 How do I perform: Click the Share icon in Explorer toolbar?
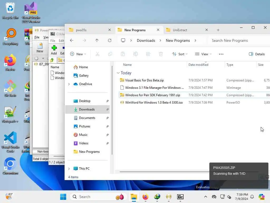[148, 54]
